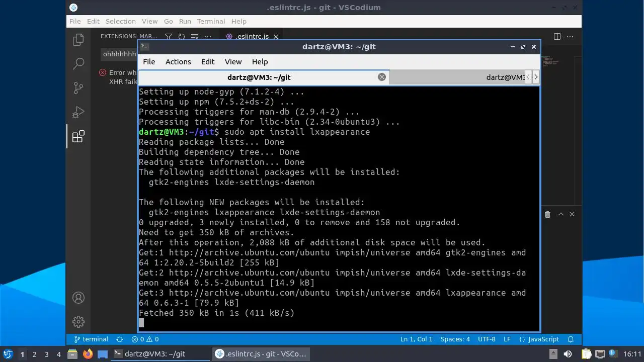The width and height of the screenshot is (644, 362).
Task: Focus the VSCodium taskbar button
Action: click(x=261, y=354)
